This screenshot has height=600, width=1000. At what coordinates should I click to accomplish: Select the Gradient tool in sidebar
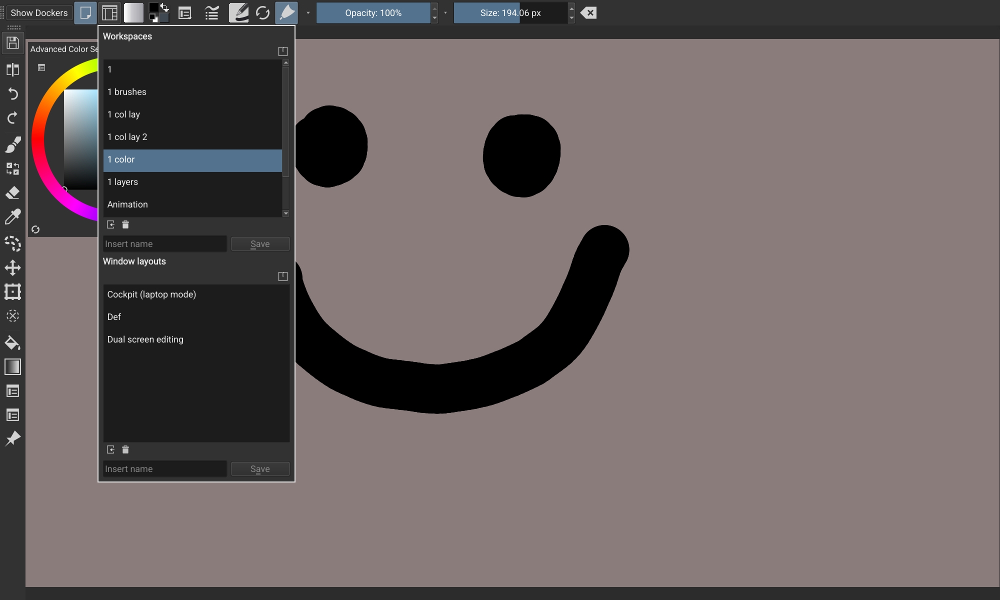tap(12, 367)
